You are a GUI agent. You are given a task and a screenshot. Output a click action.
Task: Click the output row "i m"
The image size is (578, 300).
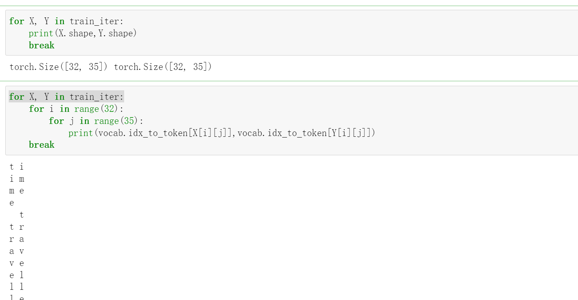click(17, 179)
